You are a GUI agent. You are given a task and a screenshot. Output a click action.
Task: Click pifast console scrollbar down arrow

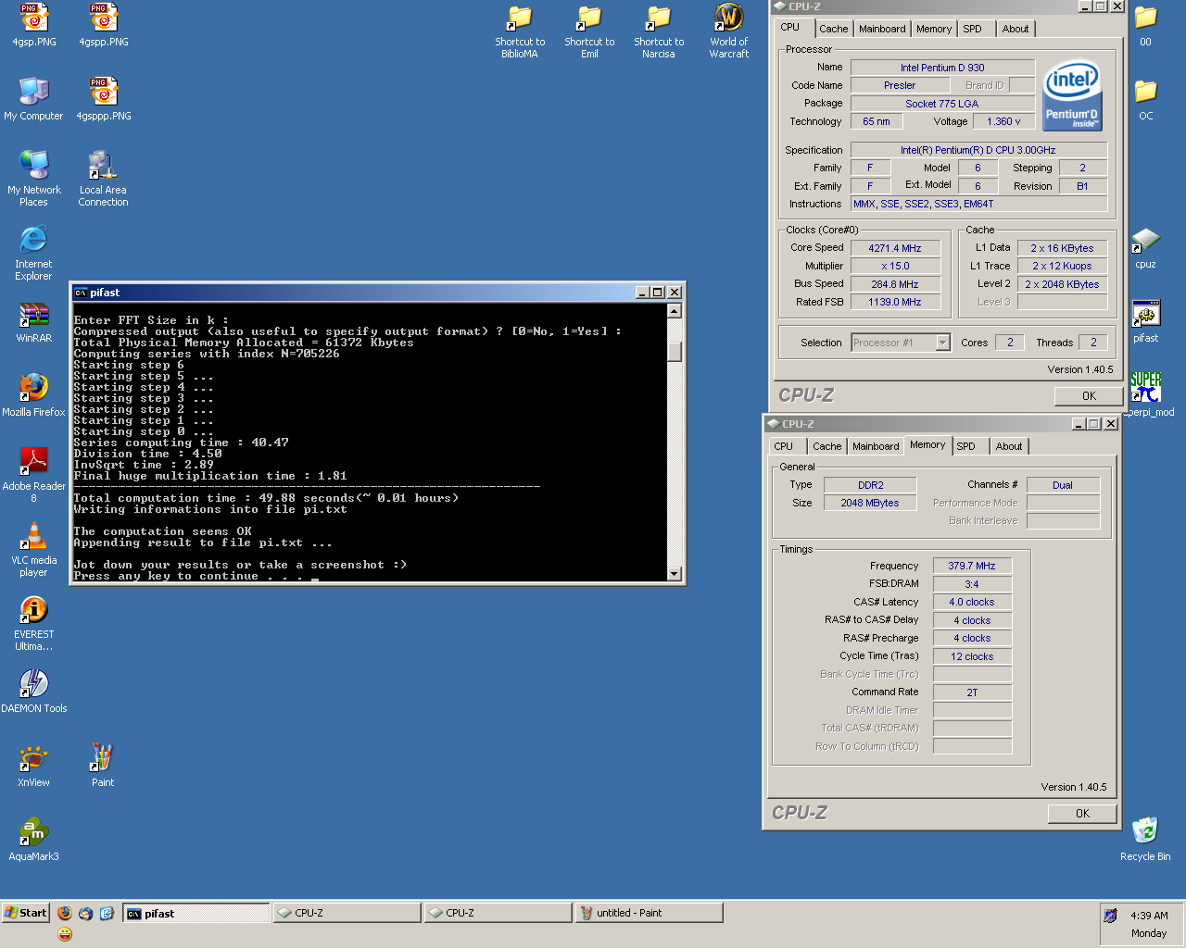[x=675, y=574]
